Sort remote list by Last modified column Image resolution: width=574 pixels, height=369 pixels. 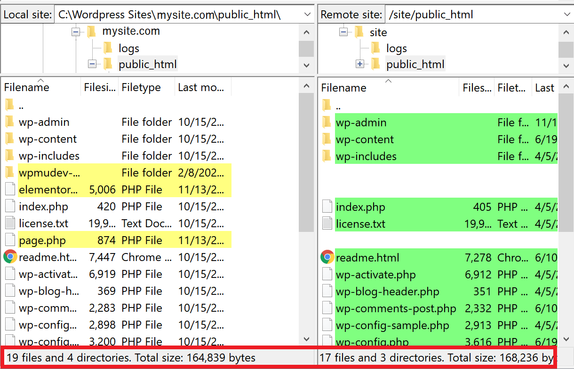[x=545, y=88]
